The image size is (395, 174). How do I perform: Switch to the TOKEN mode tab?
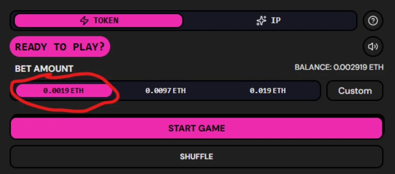tap(98, 20)
